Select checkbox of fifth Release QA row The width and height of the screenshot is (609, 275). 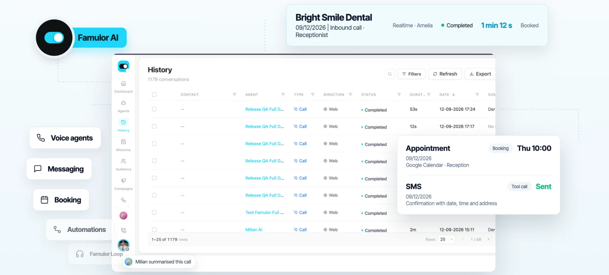coord(154,178)
